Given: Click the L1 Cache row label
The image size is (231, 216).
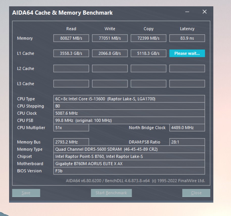Looking at the screenshot, I should point(25,53).
